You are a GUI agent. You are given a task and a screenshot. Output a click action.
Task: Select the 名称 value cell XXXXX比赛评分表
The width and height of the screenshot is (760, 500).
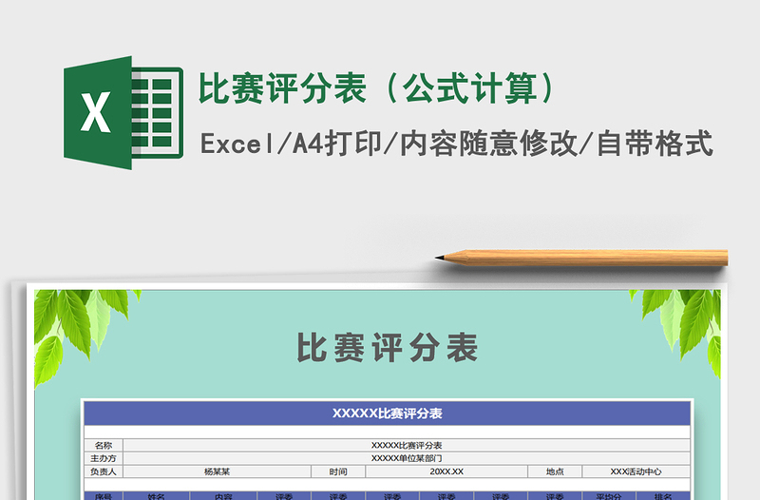coord(407,445)
